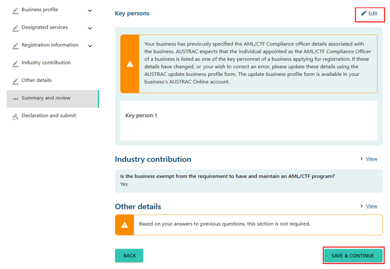Click the ellipsis icon on Summary and review
Image resolution: width=390 pixels, height=269 pixels.
(14, 98)
